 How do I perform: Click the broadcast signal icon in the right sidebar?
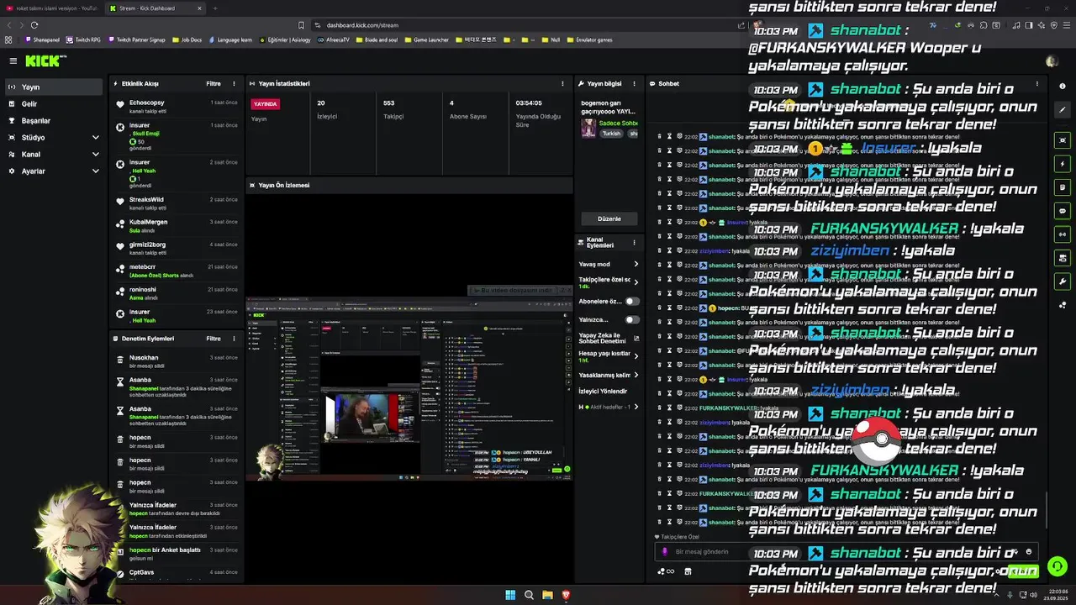pos(1063,234)
